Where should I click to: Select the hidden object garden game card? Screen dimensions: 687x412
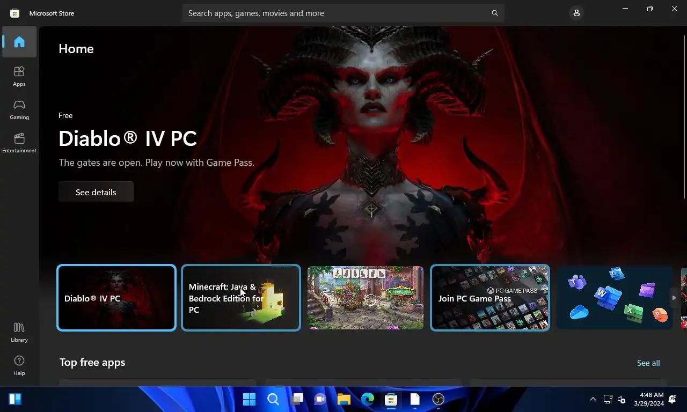[x=366, y=298]
